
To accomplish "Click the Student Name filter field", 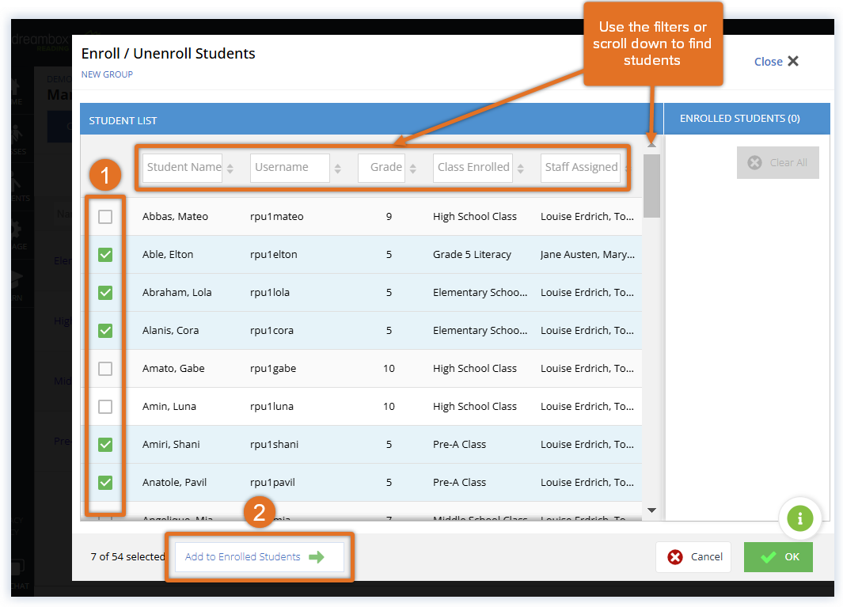I will point(182,168).
